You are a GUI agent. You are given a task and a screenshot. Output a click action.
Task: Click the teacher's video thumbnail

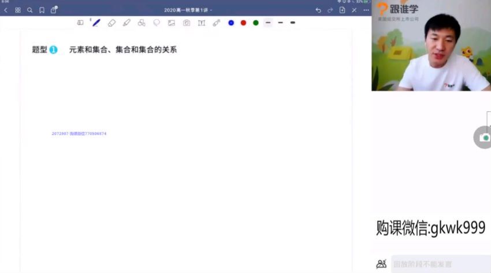coord(431,45)
